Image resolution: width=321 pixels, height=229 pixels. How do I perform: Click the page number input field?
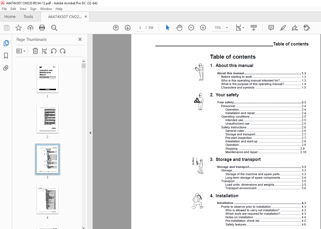[x=140, y=28]
